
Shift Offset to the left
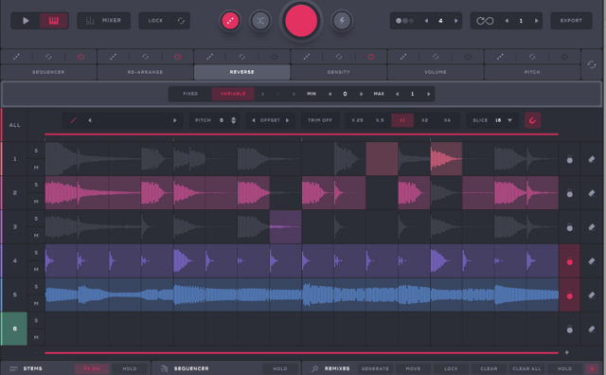(x=254, y=120)
